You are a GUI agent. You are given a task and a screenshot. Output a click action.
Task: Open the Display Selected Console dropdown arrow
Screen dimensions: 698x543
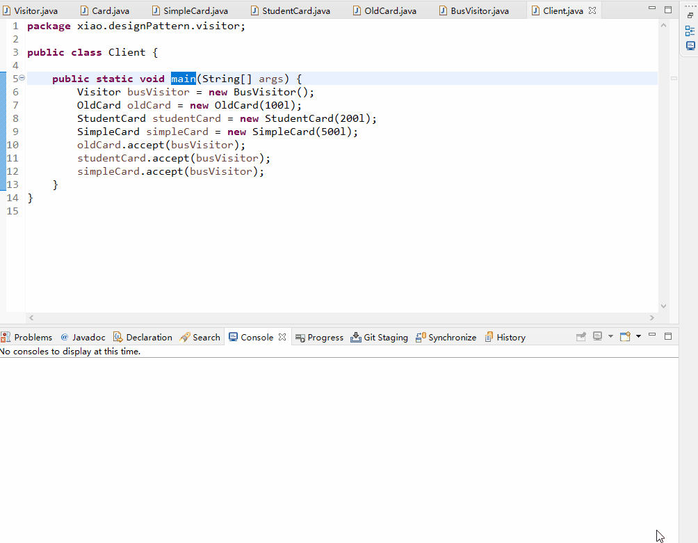click(610, 336)
